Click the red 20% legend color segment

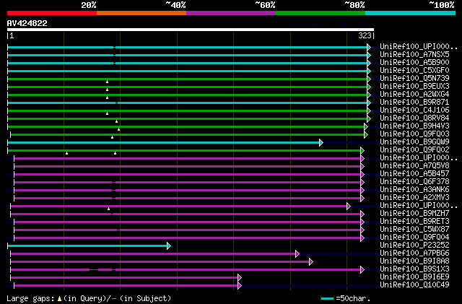[x=52, y=13]
